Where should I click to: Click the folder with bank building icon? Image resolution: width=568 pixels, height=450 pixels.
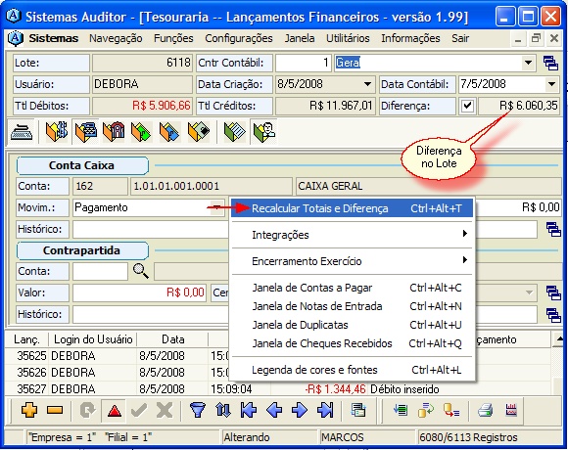(114, 132)
